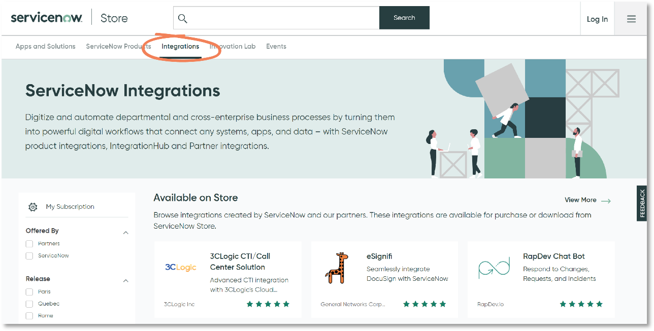Select the Rome release checkbox
Image resolution: width=654 pixels, height=331 pixels.
tap(29, 316)
